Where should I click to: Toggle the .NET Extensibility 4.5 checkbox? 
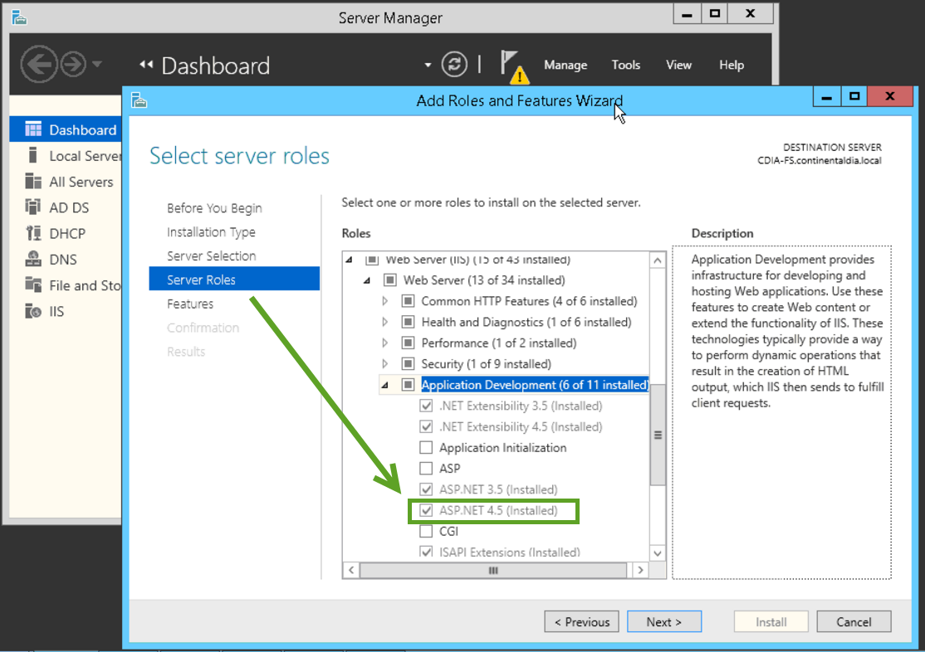[426, 427]
